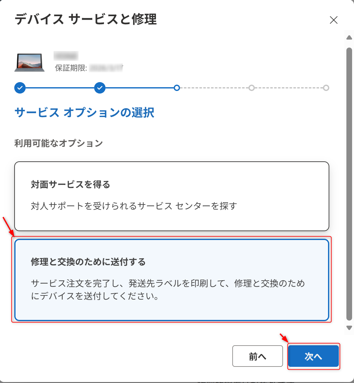The height and width of the screenshot is (383, 354).
Task: Click the サービス オプションの選択 heading
Action: tap(84, 113)
